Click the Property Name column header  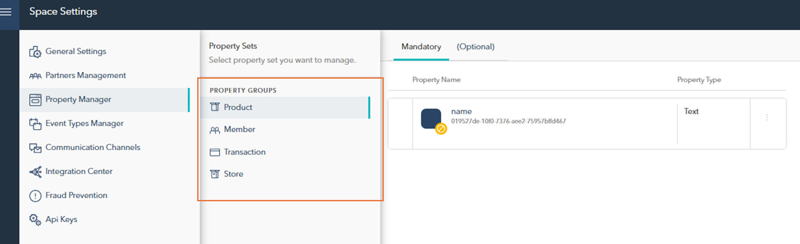[x=436, y=79]
